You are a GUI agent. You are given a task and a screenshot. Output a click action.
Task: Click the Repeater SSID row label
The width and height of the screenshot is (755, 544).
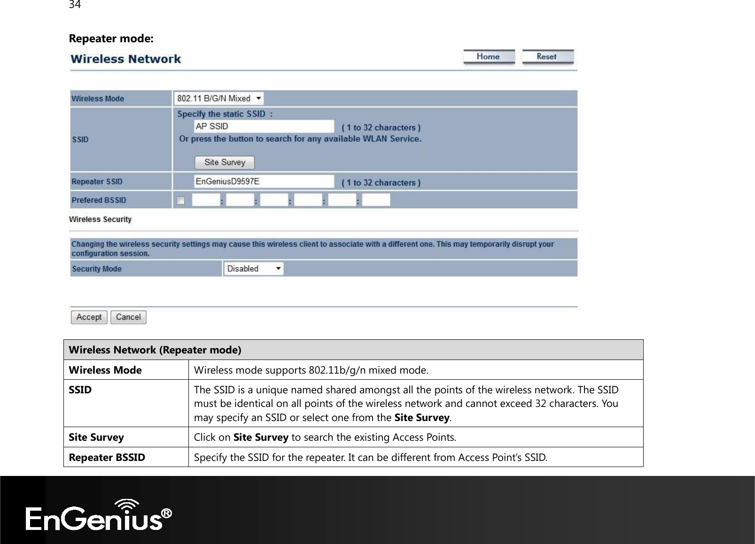click(97, 182)
